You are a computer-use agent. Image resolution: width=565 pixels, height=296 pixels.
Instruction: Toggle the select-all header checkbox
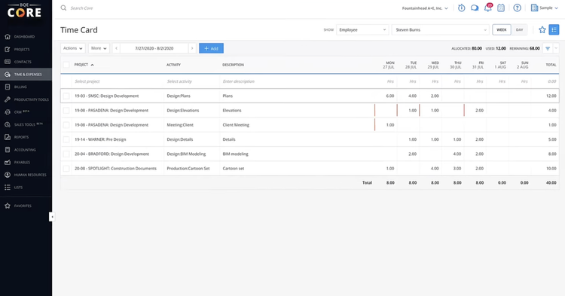[66, 65]
